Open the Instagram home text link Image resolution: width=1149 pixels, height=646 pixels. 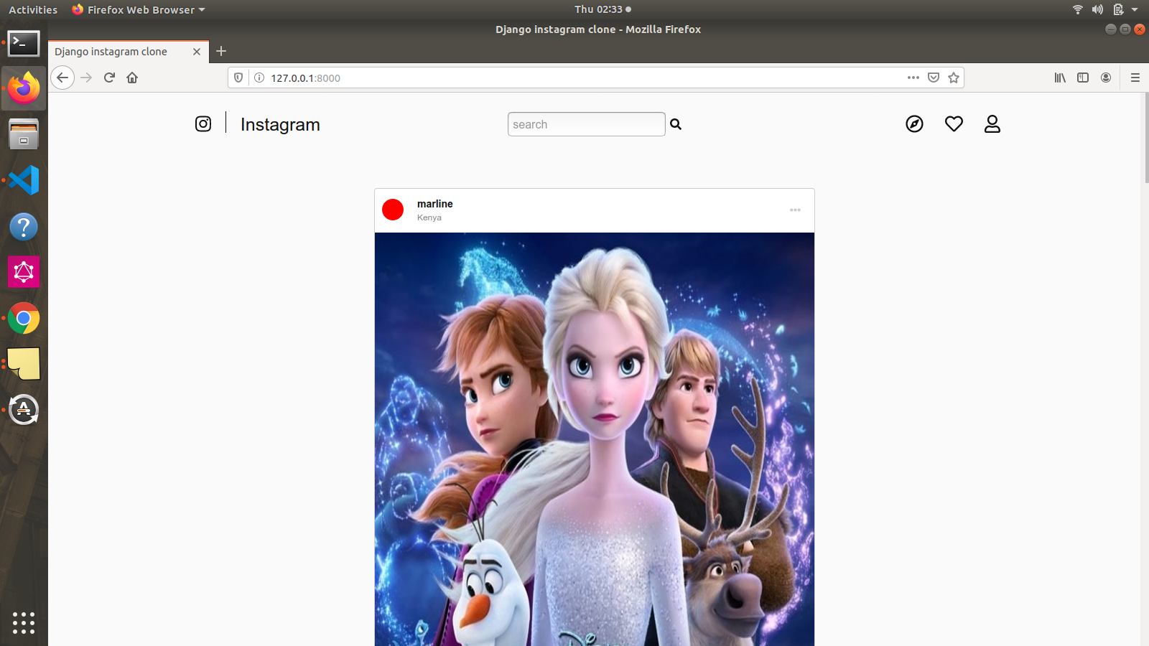point(280,125)
